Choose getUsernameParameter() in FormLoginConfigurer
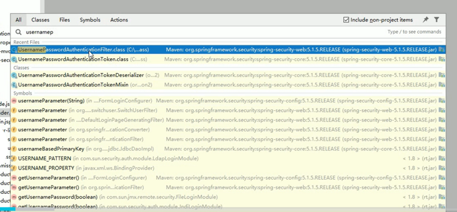 [x=228, y=178]
